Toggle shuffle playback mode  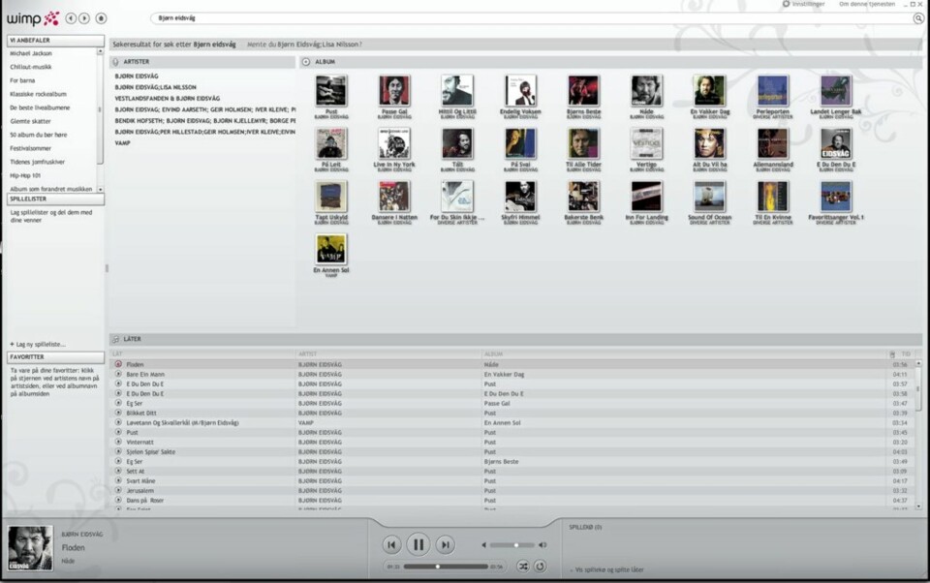coord(523,566)
